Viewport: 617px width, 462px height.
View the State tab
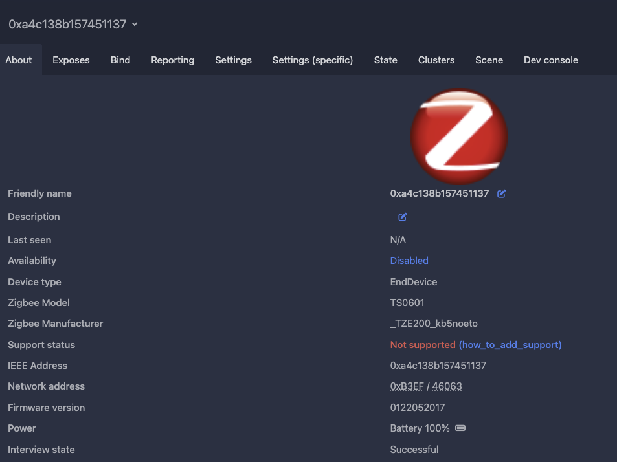[386, 60]
